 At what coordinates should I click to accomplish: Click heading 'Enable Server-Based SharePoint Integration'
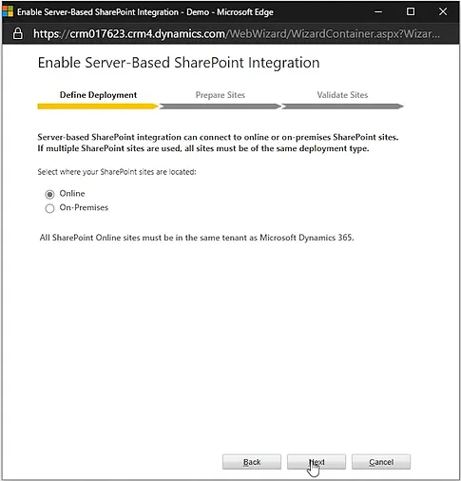[x=179, y=63]
